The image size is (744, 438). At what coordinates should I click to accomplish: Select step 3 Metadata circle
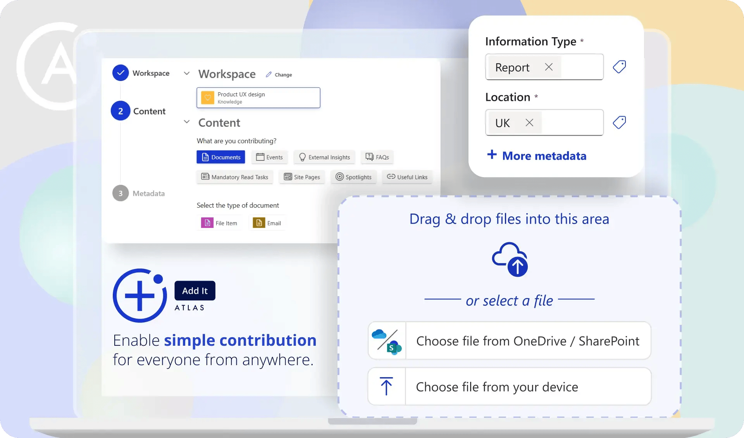click(x=121, y=193)
